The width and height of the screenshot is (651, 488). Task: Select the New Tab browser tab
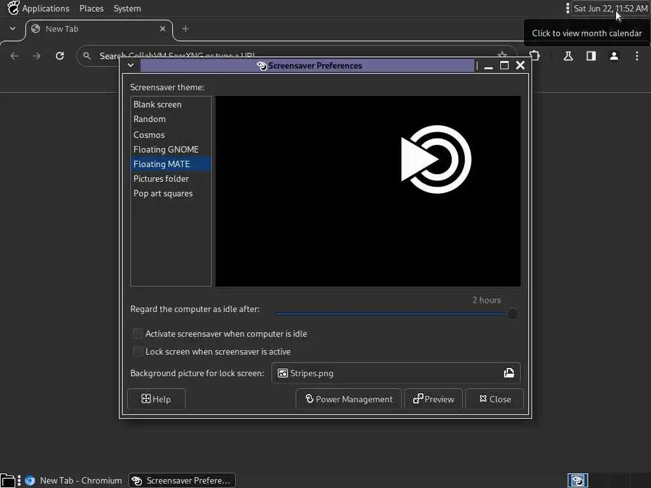point(99,29)
